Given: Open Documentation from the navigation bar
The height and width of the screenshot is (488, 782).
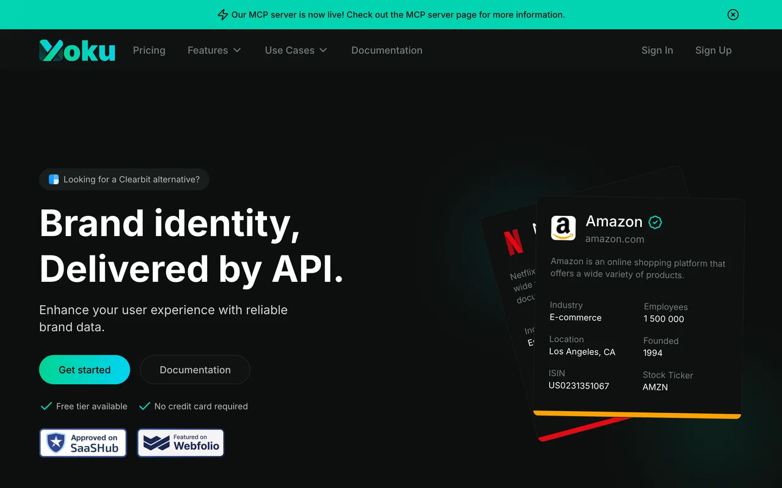Looking at the screenshot, I should [387, 50].
